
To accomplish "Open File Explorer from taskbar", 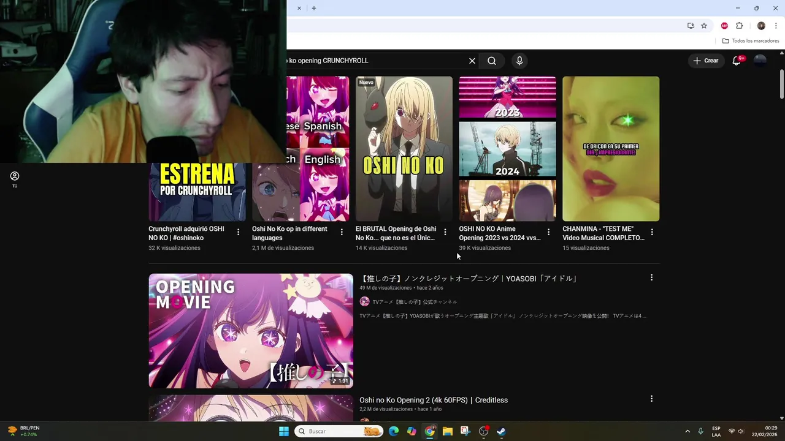I will click(x=448, y=431).
